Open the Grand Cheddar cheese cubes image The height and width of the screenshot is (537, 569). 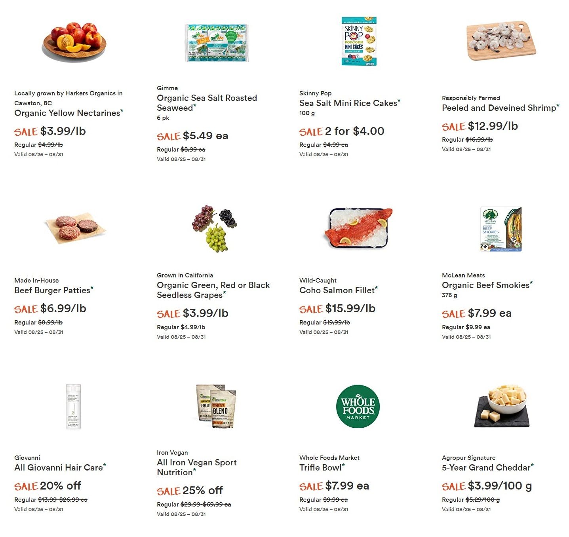[502, 406]
